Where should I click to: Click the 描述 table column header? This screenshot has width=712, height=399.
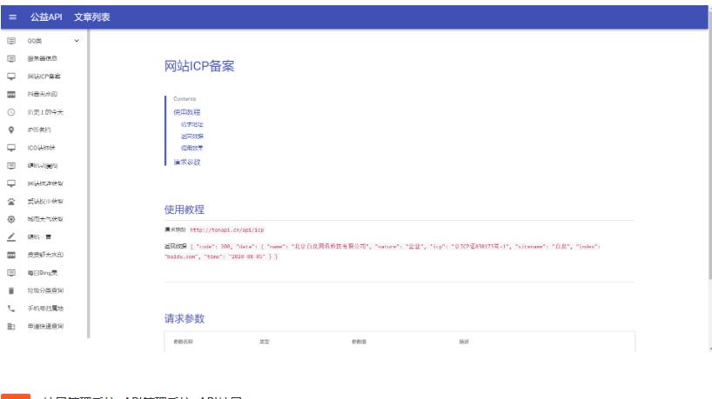click(464, 342)
